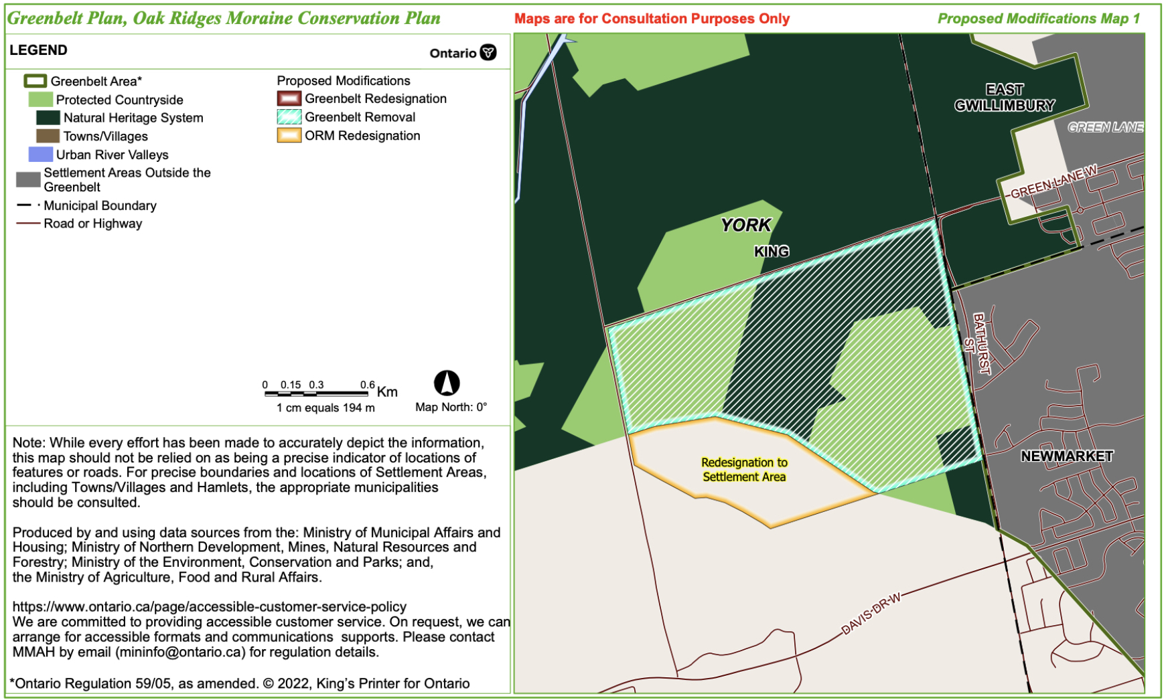The width and height of the screenshot is (1168, 700).
Task: Click the YORK map label
Action: [746, 226]
